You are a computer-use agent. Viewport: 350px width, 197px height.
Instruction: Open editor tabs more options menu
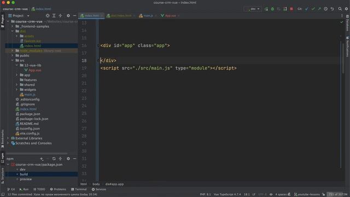[x=342, y=16]
